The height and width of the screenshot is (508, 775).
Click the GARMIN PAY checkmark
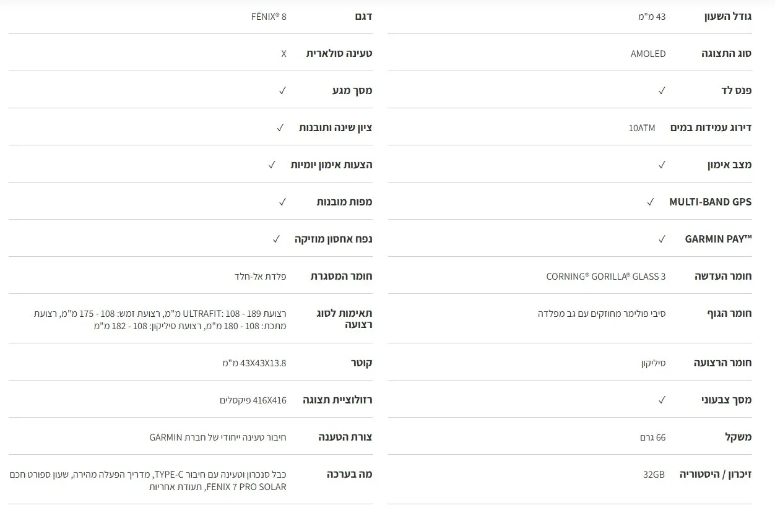tap(662, 239)
